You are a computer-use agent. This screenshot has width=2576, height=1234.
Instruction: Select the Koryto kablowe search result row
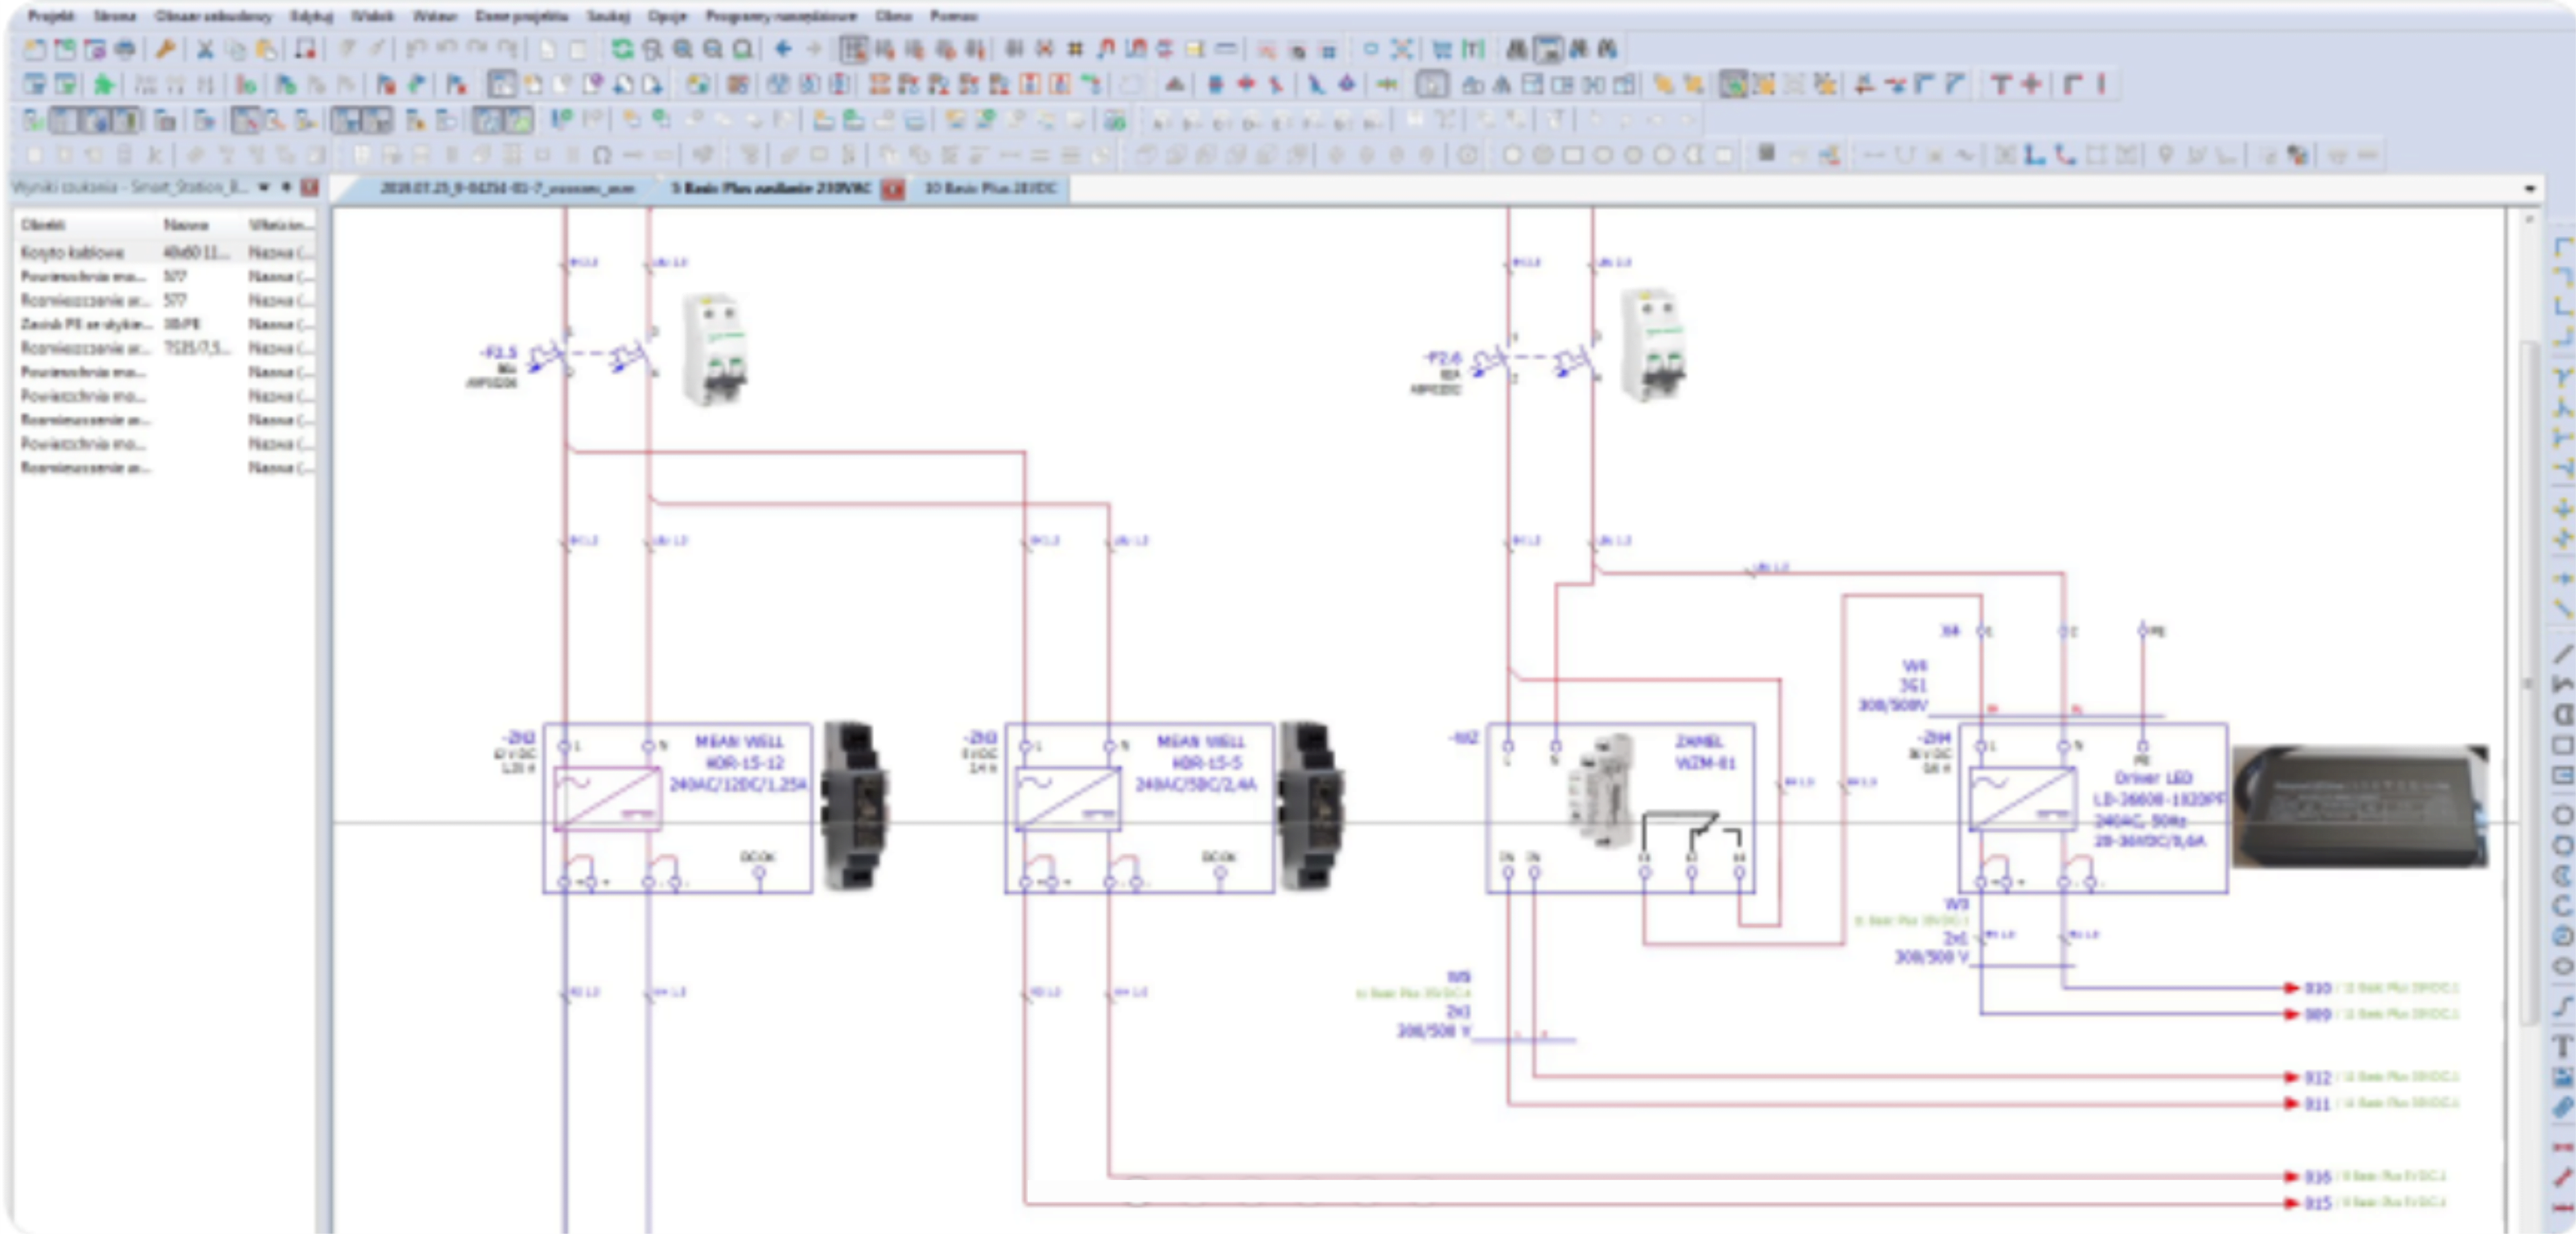(x=72, y=252)
